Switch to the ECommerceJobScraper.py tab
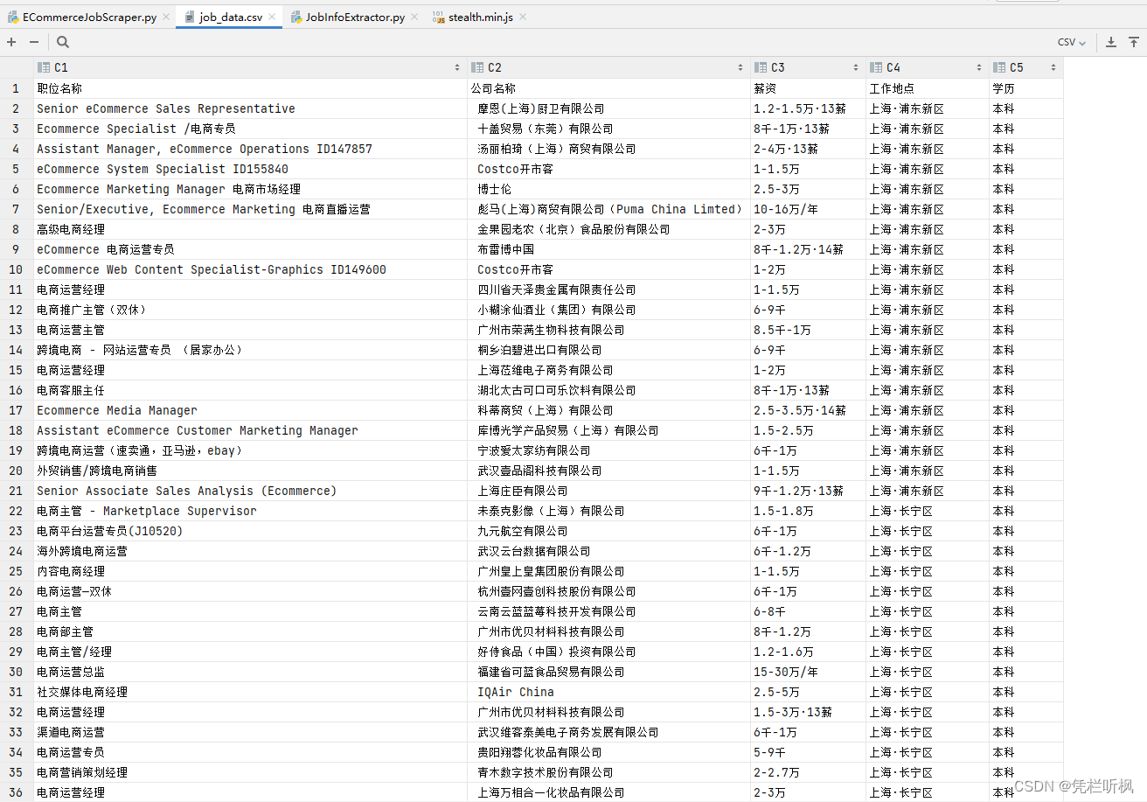Viewport: 1147px width, 802px height. click(x=87, y=17)
